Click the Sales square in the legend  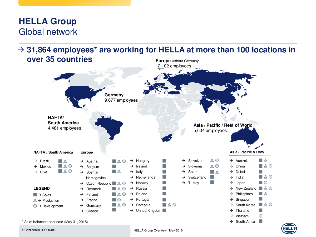click(x=35, y=195)
